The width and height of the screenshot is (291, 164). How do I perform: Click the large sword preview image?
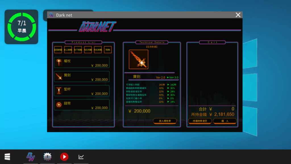(138, 60)
